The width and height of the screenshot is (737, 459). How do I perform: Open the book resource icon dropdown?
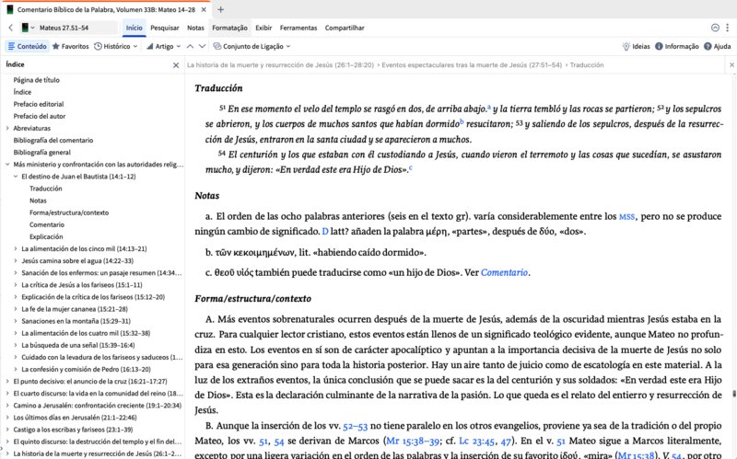click(x=28, y=28)
